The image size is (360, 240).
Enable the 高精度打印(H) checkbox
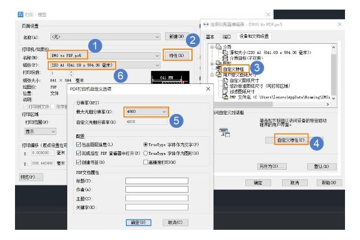(146, 162)
